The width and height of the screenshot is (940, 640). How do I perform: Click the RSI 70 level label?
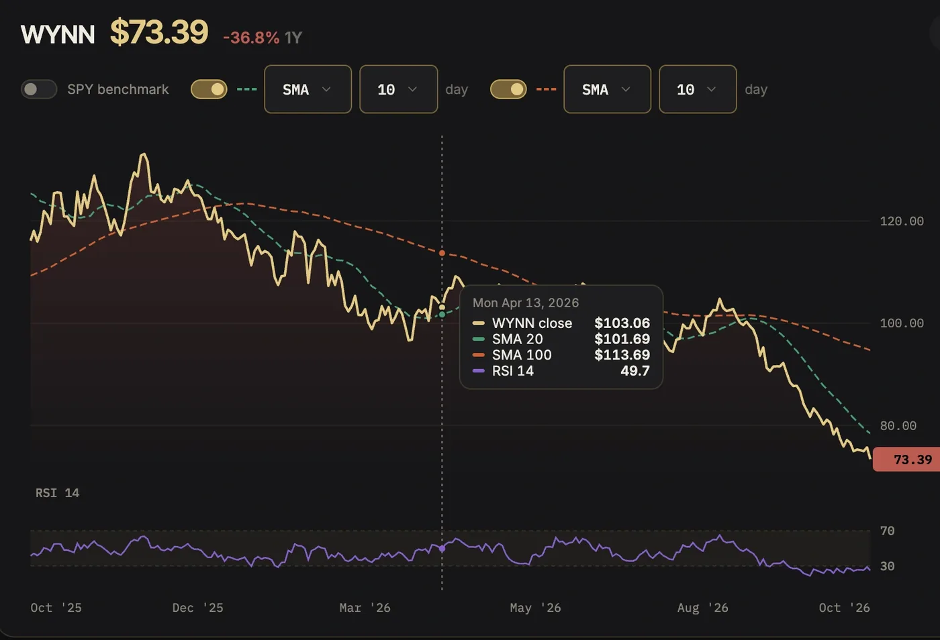[x=887, y=531]
